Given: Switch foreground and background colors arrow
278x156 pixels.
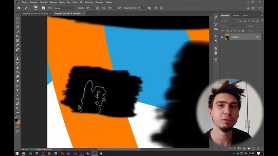Looking at the screenshot, I should click(19, 117).
